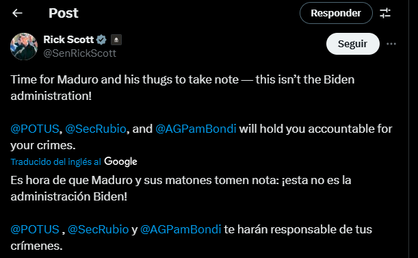Click the Google logo in the translation credit
This screenshot has width=418, height=258.
pos(120,162)
